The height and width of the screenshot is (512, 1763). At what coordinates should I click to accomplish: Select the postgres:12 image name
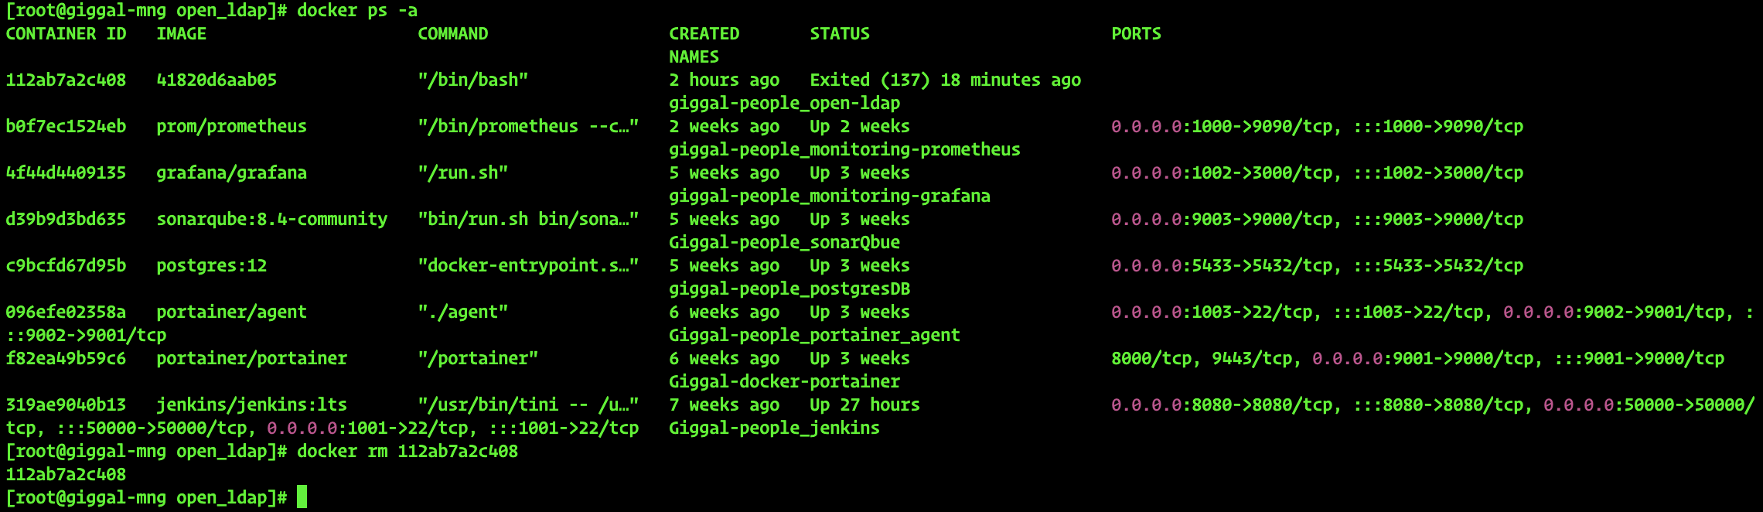point(211,266)
